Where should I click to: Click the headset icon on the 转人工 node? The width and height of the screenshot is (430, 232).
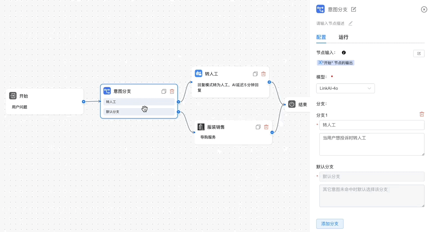point(198,73)
